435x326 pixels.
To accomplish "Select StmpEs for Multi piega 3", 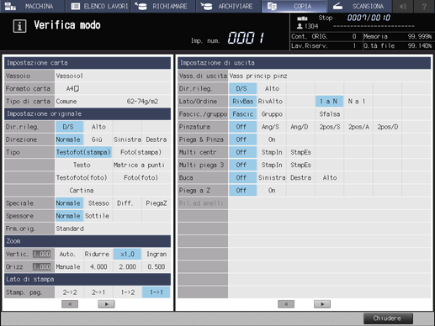I will (x=300, y=165).
